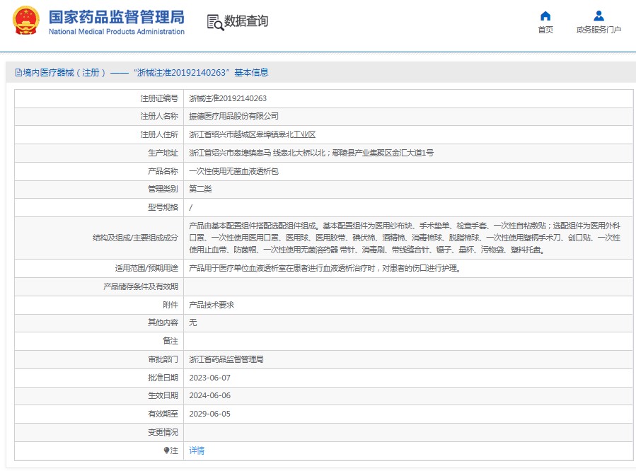
Task: Click the 产品技术要求 attachment text
Action: (211, 305)
